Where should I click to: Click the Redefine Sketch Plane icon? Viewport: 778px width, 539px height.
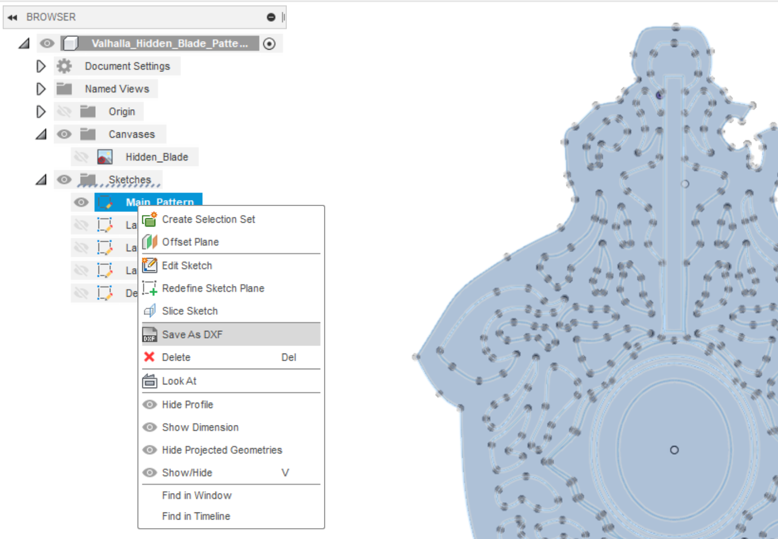150,288
